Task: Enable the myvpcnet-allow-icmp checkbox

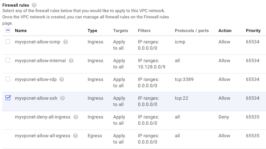Action: [x=8, y=41]
